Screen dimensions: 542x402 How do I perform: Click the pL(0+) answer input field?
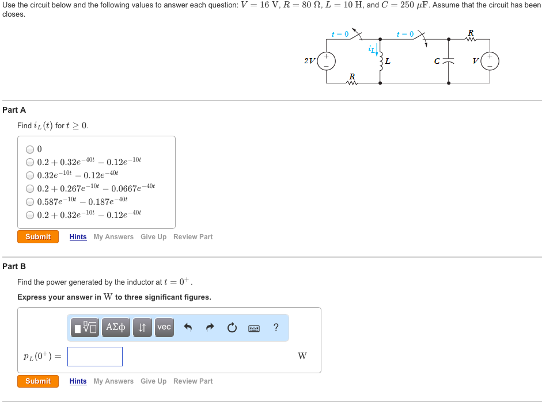(95, 357)
